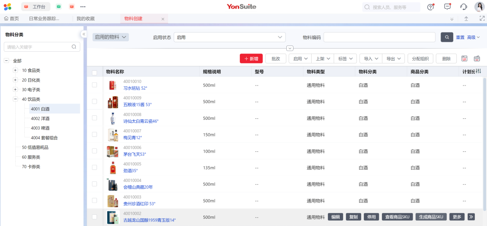
Task: Click the product image of 习水铭钻 52°
Action: pyautogui.click(x=113, y=85)
